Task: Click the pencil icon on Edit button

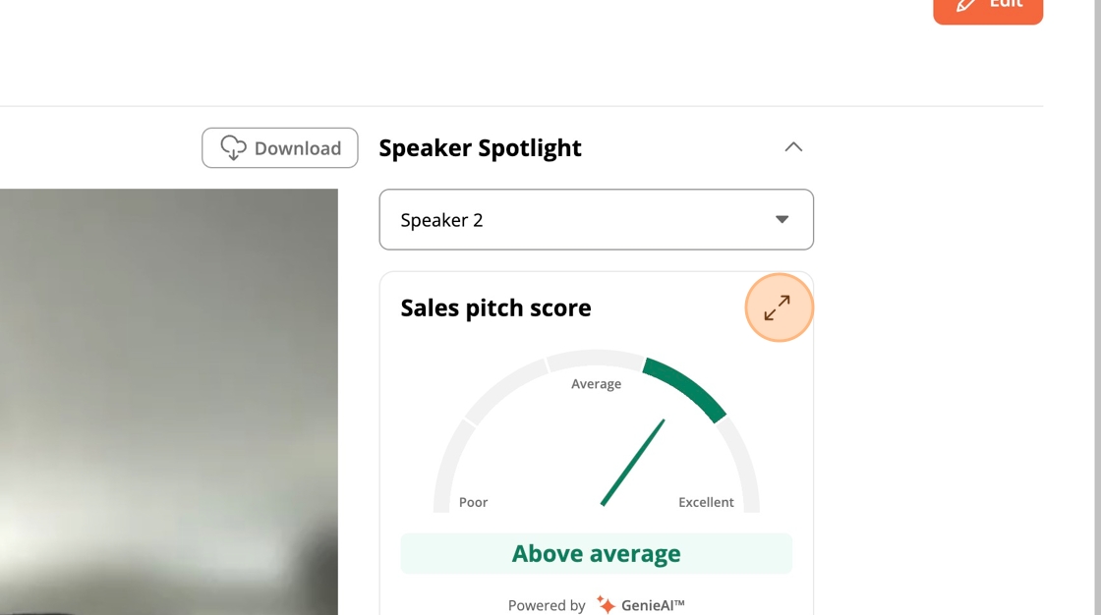Action: pyautogui.click(x=966, y=4)
